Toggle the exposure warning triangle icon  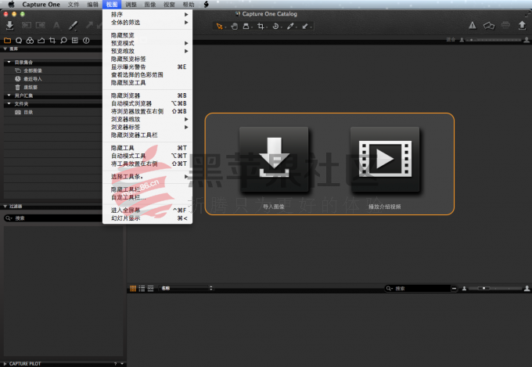pyautogui.click(x=473, y=26)
